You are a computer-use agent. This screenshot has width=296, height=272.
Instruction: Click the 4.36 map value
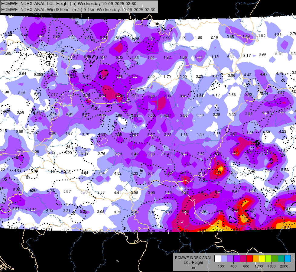click(x=278, y=35)
